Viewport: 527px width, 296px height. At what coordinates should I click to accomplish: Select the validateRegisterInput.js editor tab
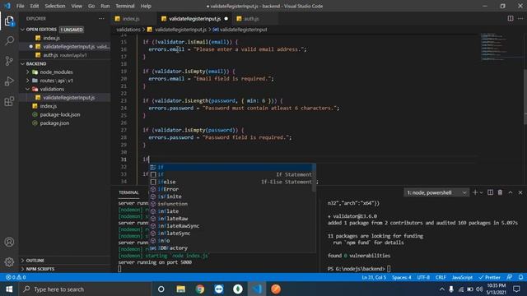194,19
